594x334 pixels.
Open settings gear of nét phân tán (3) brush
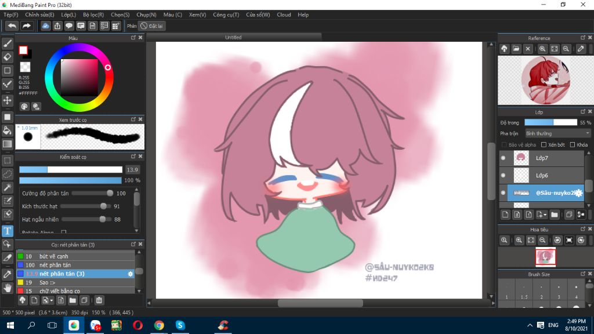[131, 274]
